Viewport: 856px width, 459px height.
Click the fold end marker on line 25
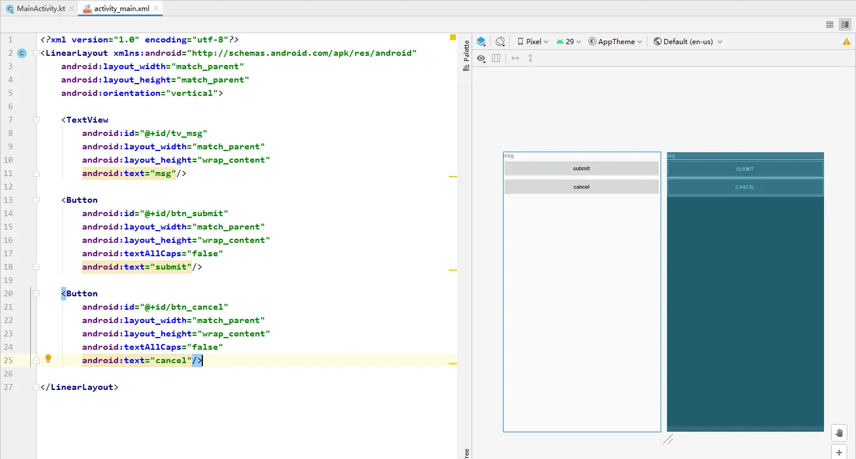(37, 360)
